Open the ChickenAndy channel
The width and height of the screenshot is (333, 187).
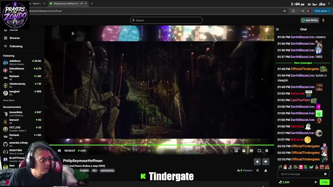coord(22,85)
